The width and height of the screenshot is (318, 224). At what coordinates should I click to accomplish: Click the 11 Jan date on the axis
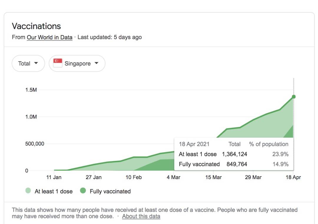tap(54, 177)
